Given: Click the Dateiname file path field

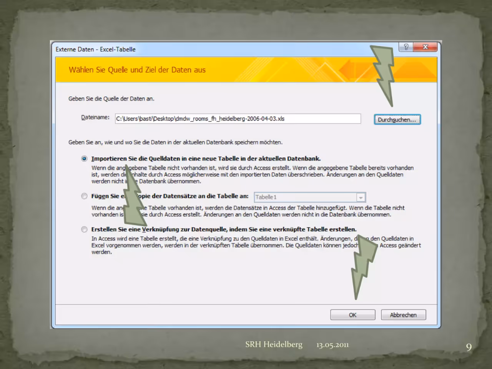Looking at the screenshot, I should [238, 119].
